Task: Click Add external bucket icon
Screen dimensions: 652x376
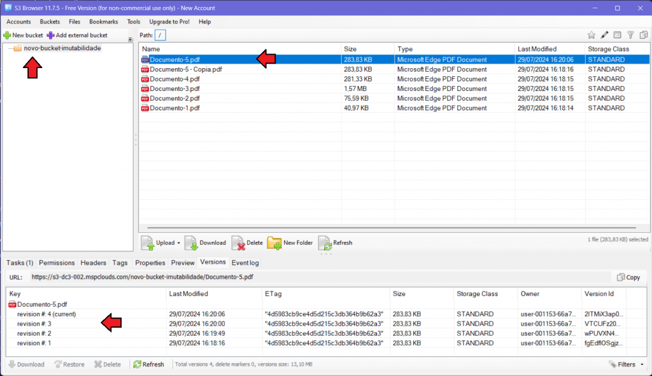Action: click(50, 36)
